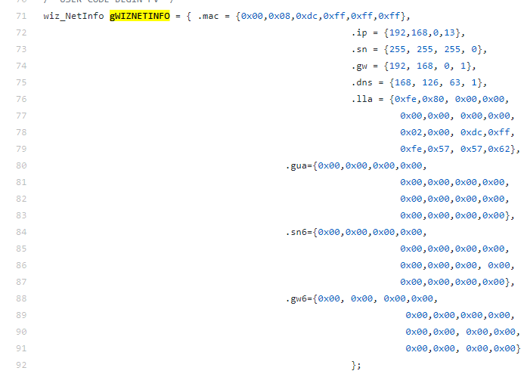The height and width of the screenshot is (377, 527).
Task: Click the .dns field name
Action: 362,82
